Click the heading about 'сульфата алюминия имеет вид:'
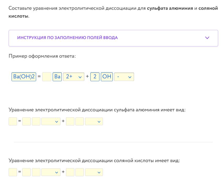Viewport: 221px width, 183px height. point(97,110)
